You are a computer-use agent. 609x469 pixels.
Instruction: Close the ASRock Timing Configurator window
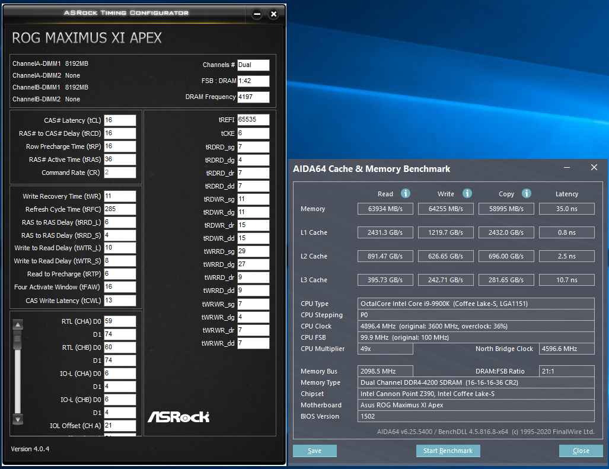tap(273, 14)
